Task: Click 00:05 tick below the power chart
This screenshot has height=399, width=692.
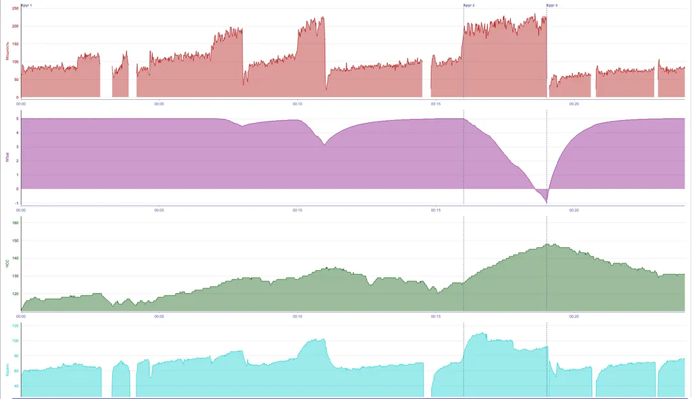Action: point(159,104)
